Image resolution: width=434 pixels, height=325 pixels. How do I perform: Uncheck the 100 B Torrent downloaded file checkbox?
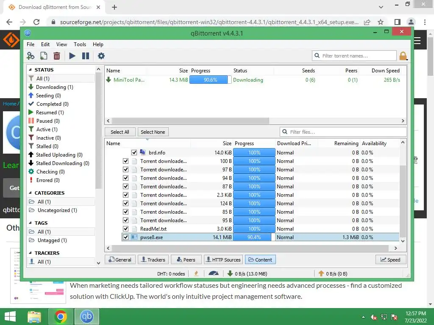click(x=125, y=161)
